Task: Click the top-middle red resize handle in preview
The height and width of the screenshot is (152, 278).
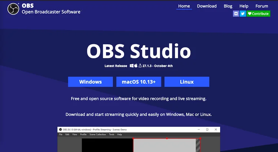Action: 167,138
